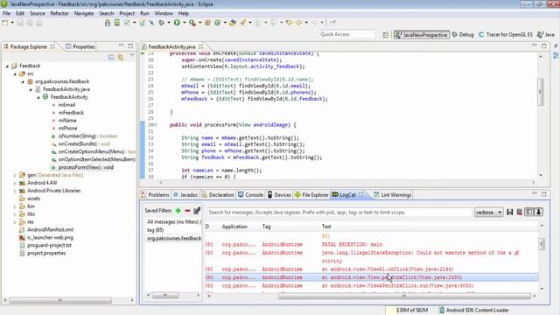Go back with the yellow Back arrow

tap(298, 23)
